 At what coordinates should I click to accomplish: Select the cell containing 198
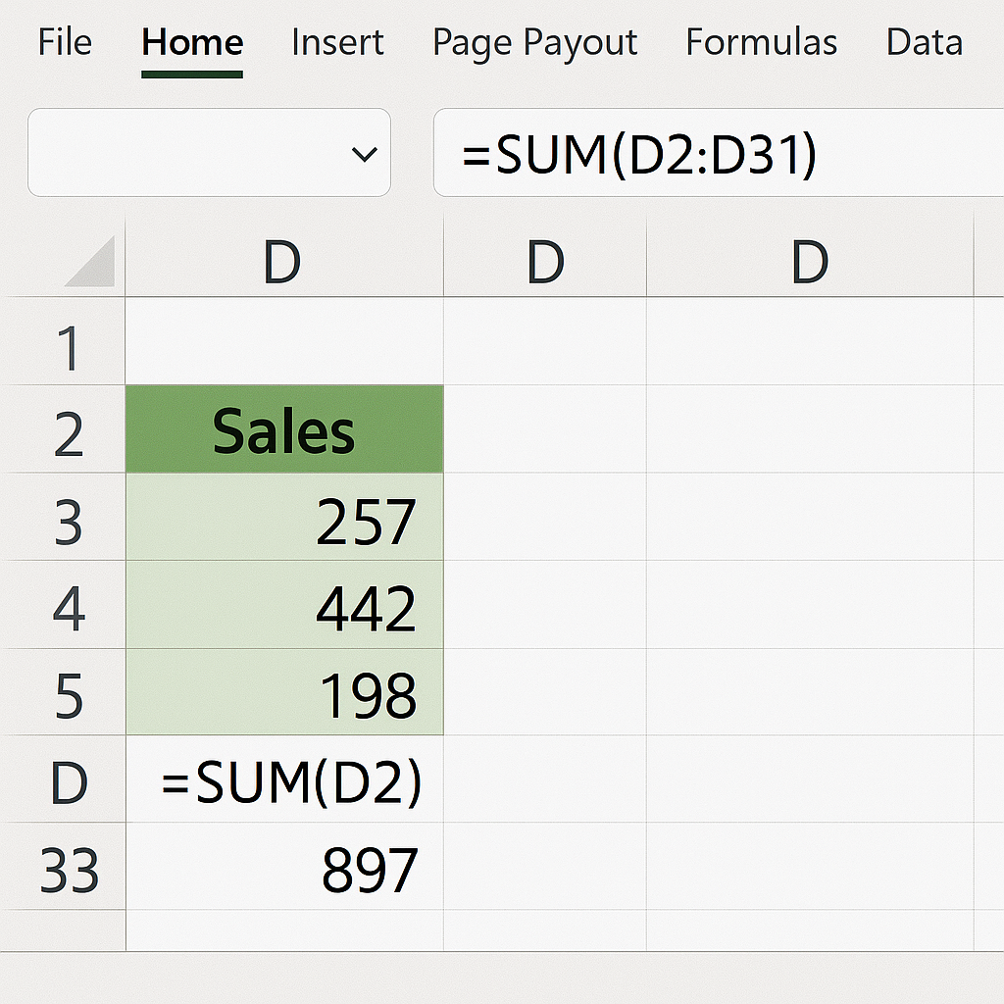pyautogui.click(x=284, y=691)
